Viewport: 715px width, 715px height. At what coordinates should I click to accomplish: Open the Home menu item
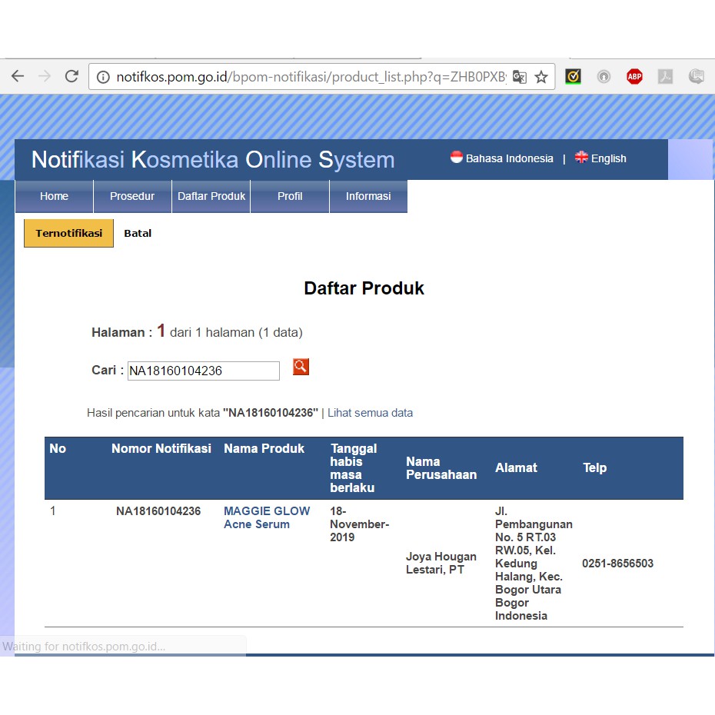click(54, 196)
